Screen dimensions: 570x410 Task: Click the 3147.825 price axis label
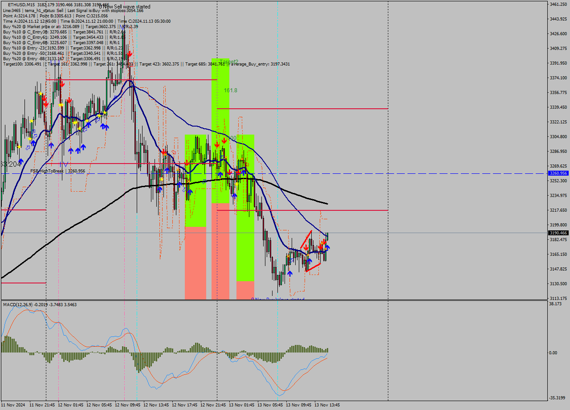558,269
